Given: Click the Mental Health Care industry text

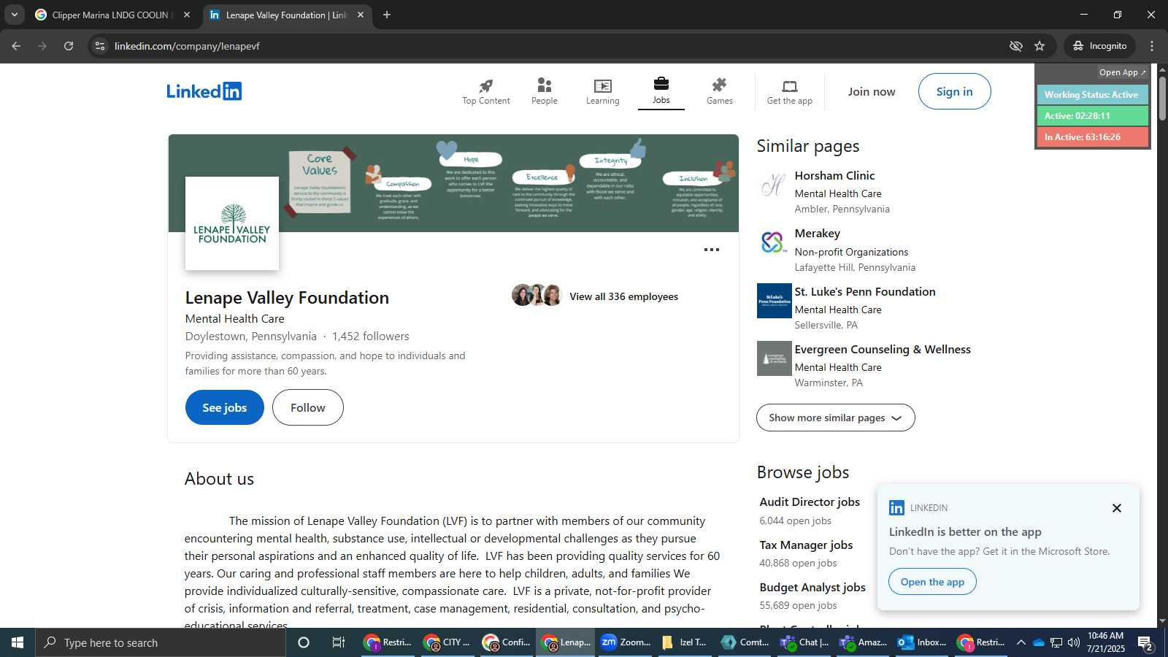Looking at the screenshot, I should (235, 319).
